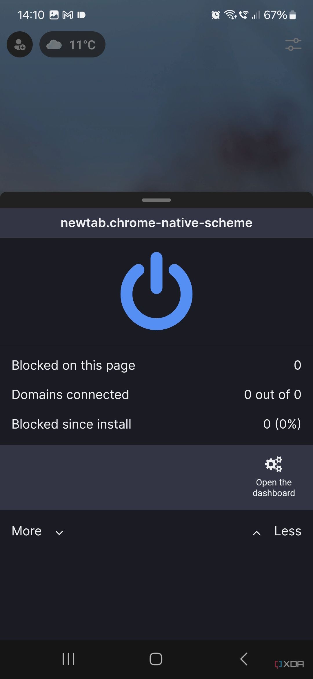Open customization with the sliders icon top-right
This screenshot has width=313, height=679.
coord(293,44)
